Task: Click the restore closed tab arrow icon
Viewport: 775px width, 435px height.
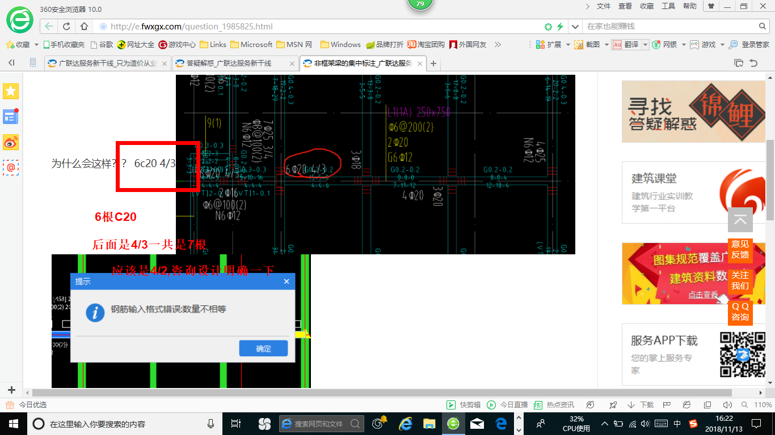Action: [753, 63]
